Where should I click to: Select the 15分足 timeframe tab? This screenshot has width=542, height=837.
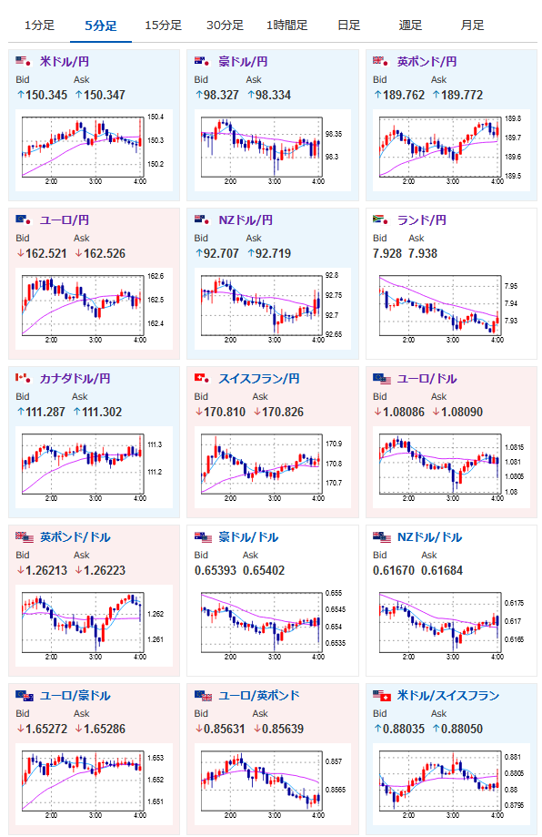(x=163, y=26)
